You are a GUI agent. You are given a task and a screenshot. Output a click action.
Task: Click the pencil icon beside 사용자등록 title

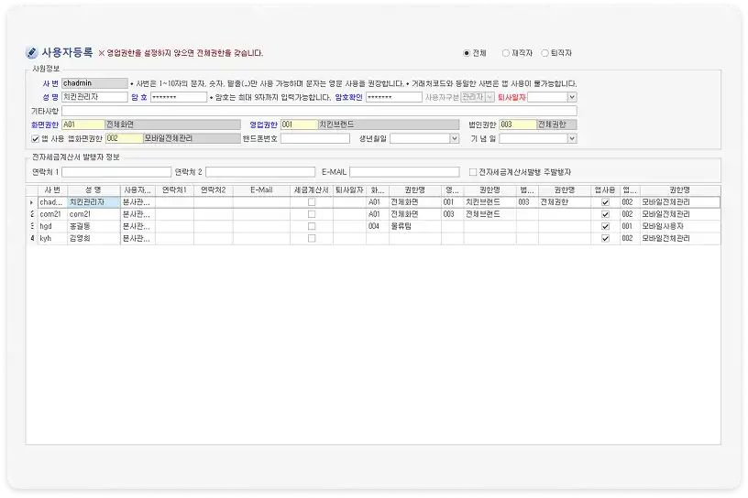click(x=31, y=52)
